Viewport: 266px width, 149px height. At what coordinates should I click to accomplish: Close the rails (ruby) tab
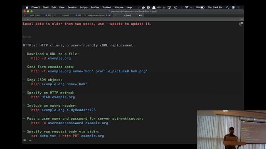point(25,15)
